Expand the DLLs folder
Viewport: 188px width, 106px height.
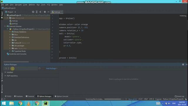tap(10, 35)
